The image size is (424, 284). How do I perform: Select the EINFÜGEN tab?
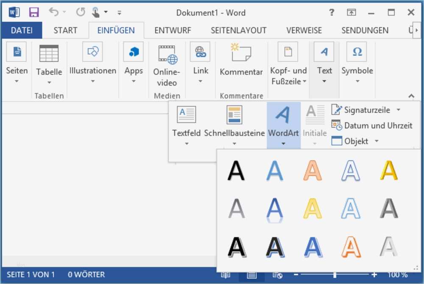click(116, 30)
